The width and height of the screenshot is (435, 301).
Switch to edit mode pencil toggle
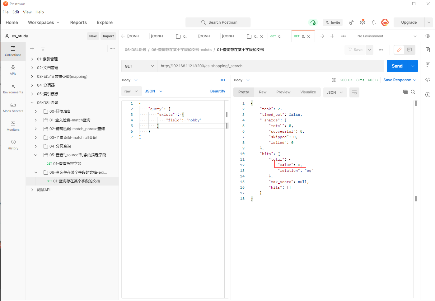coord(399,50)
